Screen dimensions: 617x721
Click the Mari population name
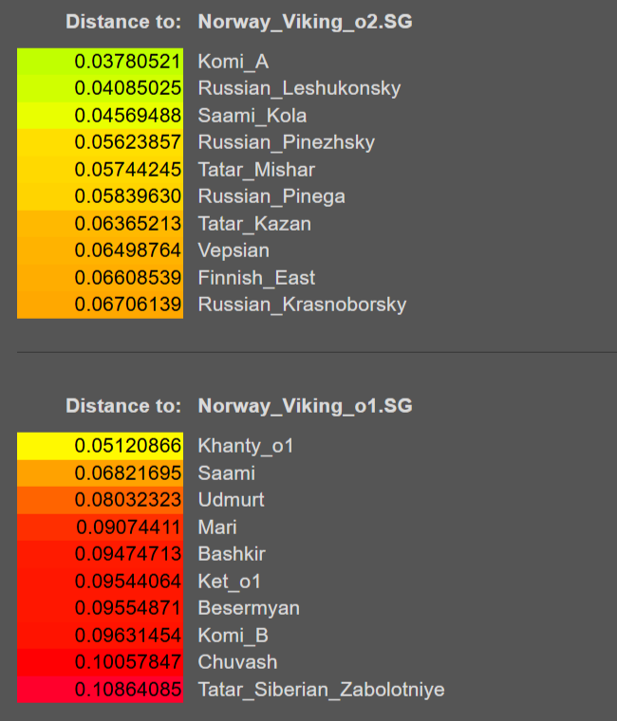(217, 527)
